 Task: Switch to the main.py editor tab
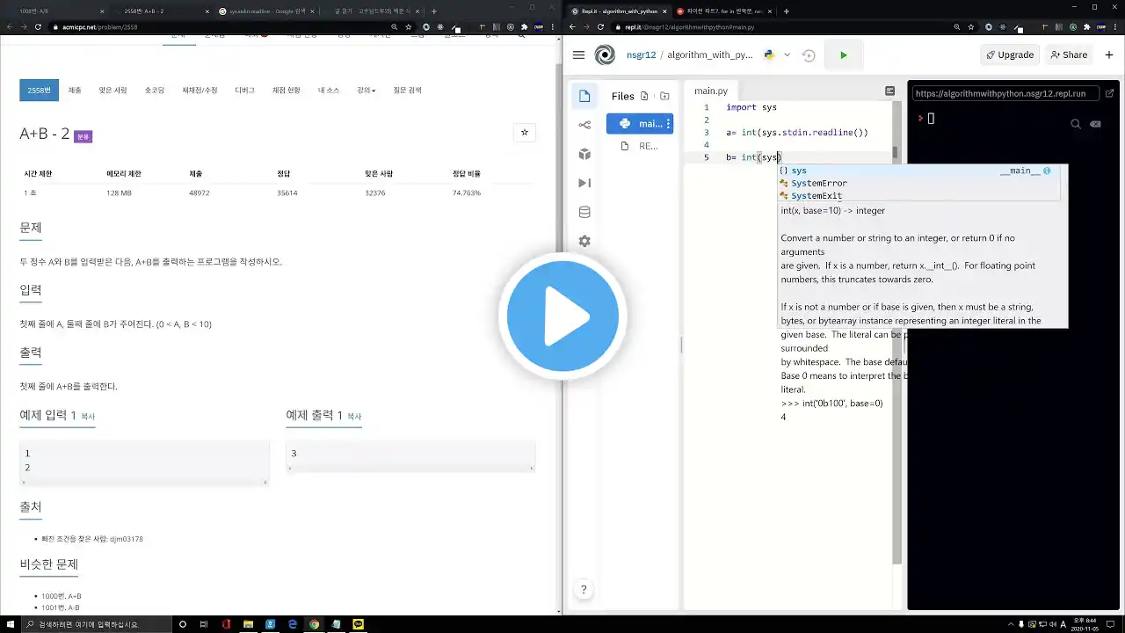[x=711, y=91]
